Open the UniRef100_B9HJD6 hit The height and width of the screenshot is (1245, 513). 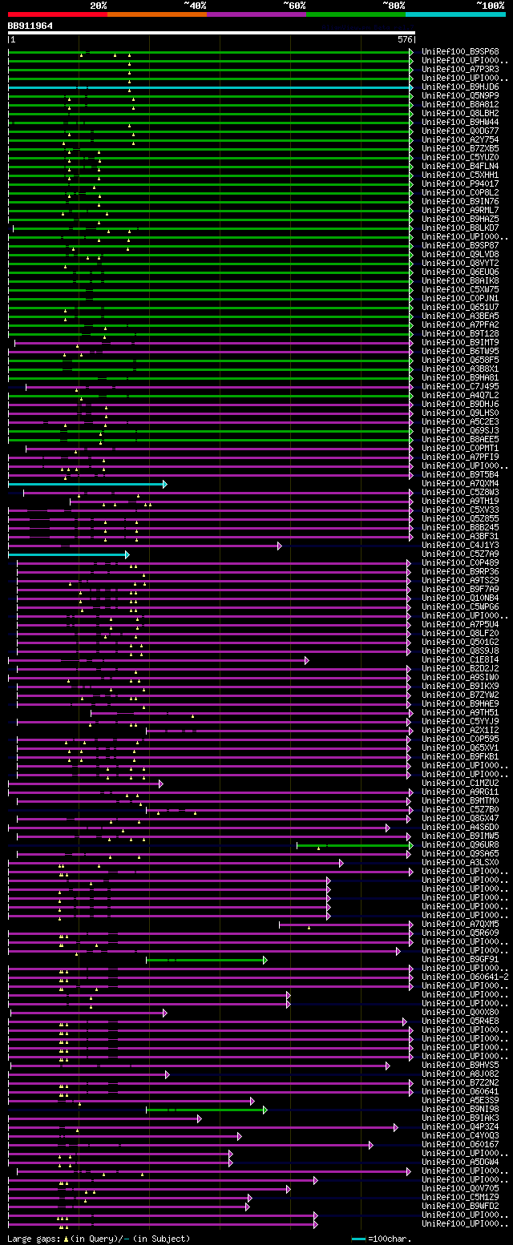tap(460, 87)
